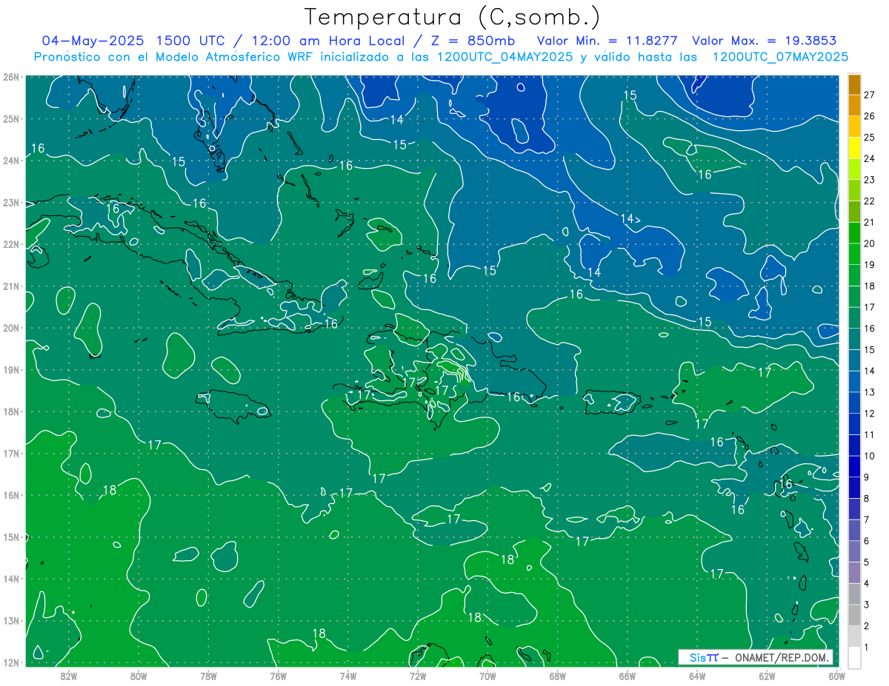Click the yellow color bar segment between 24 and 25
This screenshot has width=889, height=686.
854,148
